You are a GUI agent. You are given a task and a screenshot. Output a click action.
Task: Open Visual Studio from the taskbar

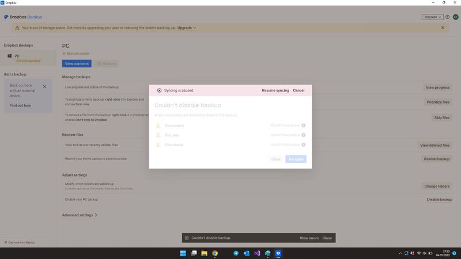[x=257, y=253]
